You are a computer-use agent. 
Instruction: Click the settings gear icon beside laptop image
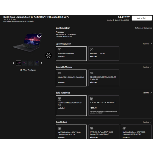[49, 55]
